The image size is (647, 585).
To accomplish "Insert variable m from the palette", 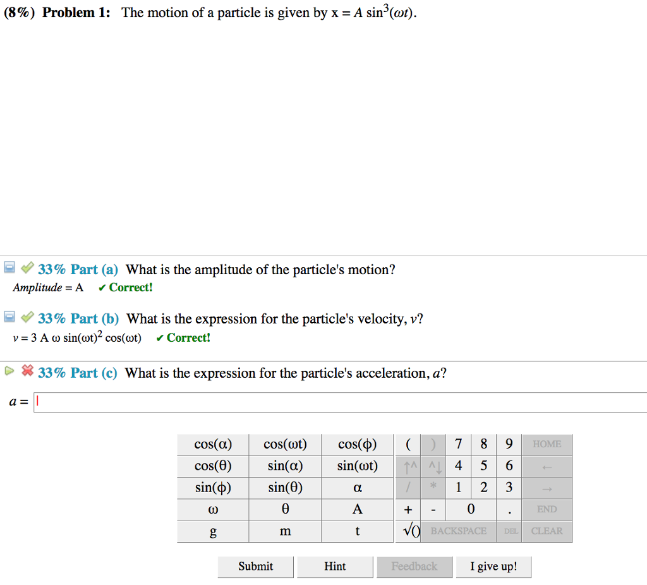I will pos(284,531).
